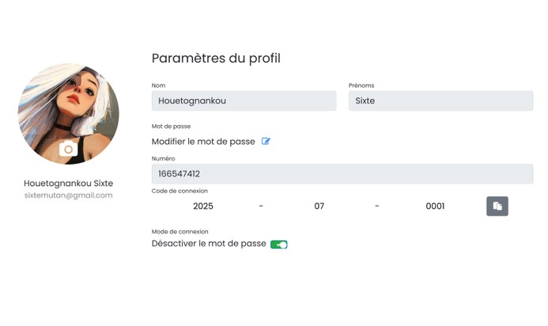The width and height of the screenshot is (548, 326).
Task: Focus the Prénoms field containing Sixte
Action: click(440, 100)
